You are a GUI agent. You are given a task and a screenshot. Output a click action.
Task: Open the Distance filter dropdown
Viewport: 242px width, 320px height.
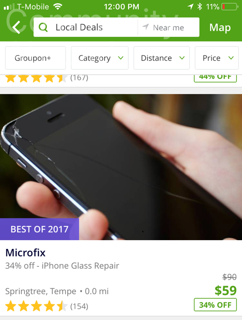point(161,58)
